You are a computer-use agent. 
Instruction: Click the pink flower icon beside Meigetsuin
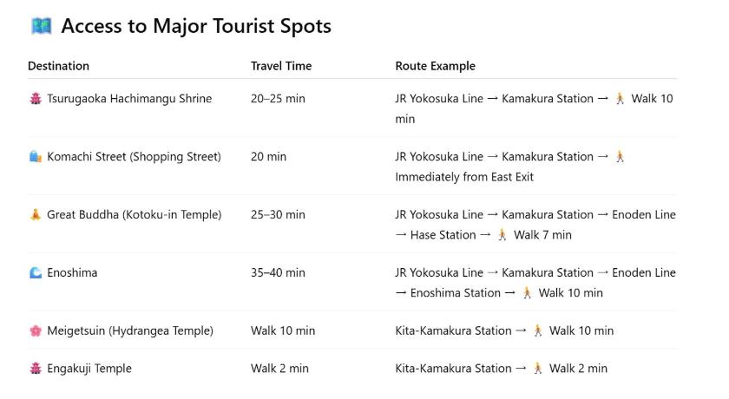click(36, 330)
